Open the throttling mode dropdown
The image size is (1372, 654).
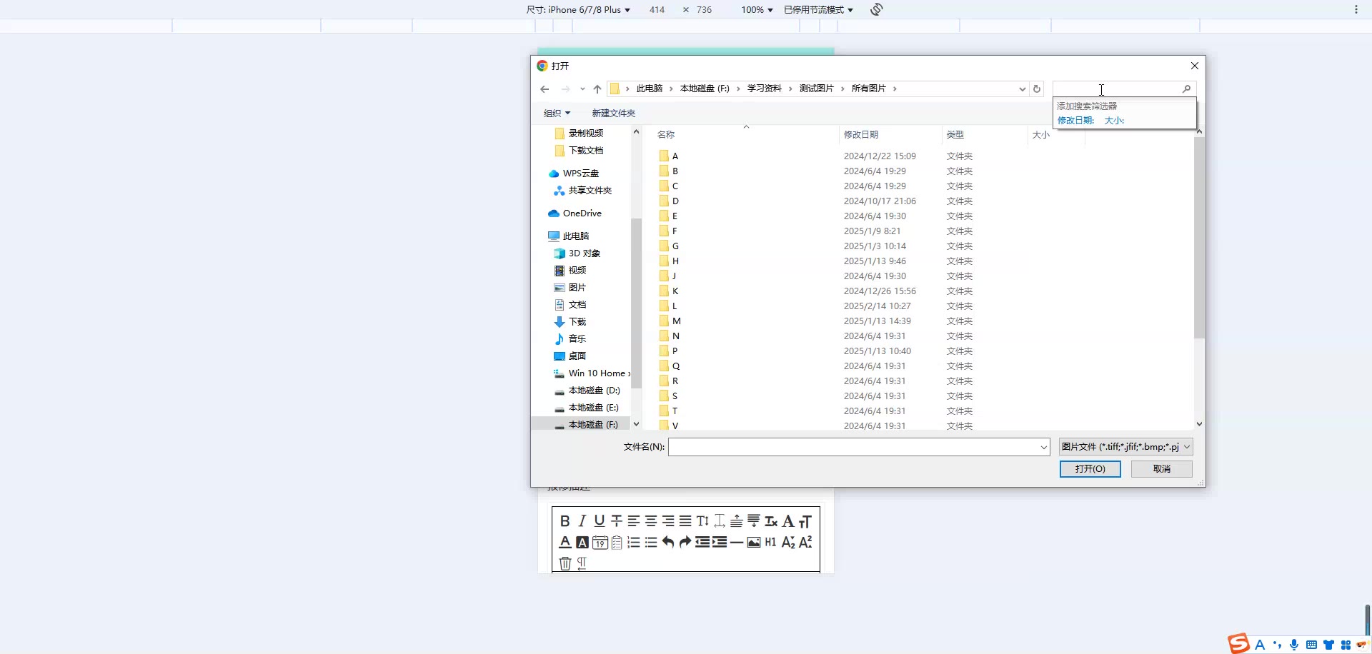pyautogui.click(x=818, y=10)
